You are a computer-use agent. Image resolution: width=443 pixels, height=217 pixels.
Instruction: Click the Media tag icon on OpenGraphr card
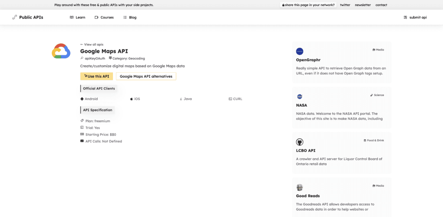(x=374, y=50)
